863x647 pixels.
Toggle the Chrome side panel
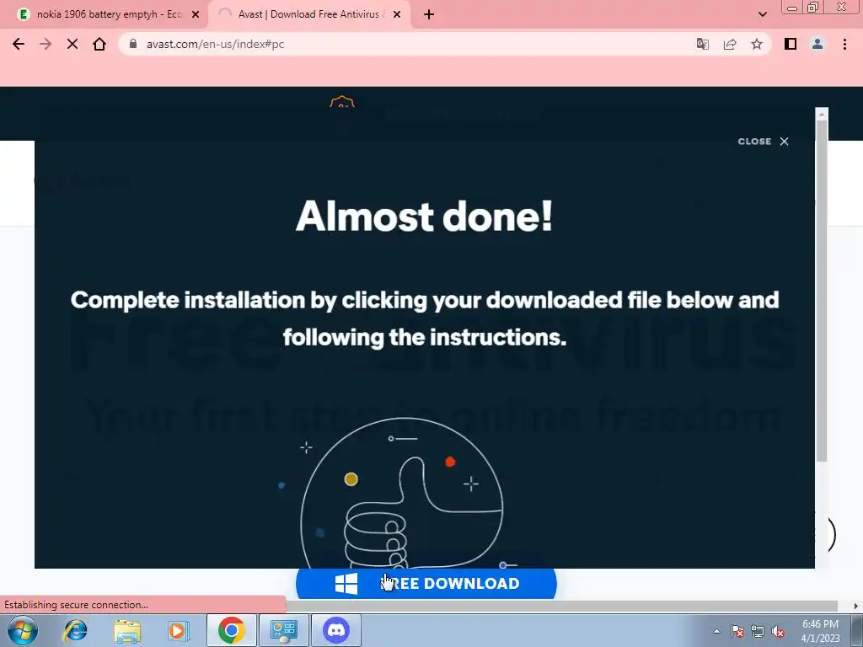coord(791,44)
